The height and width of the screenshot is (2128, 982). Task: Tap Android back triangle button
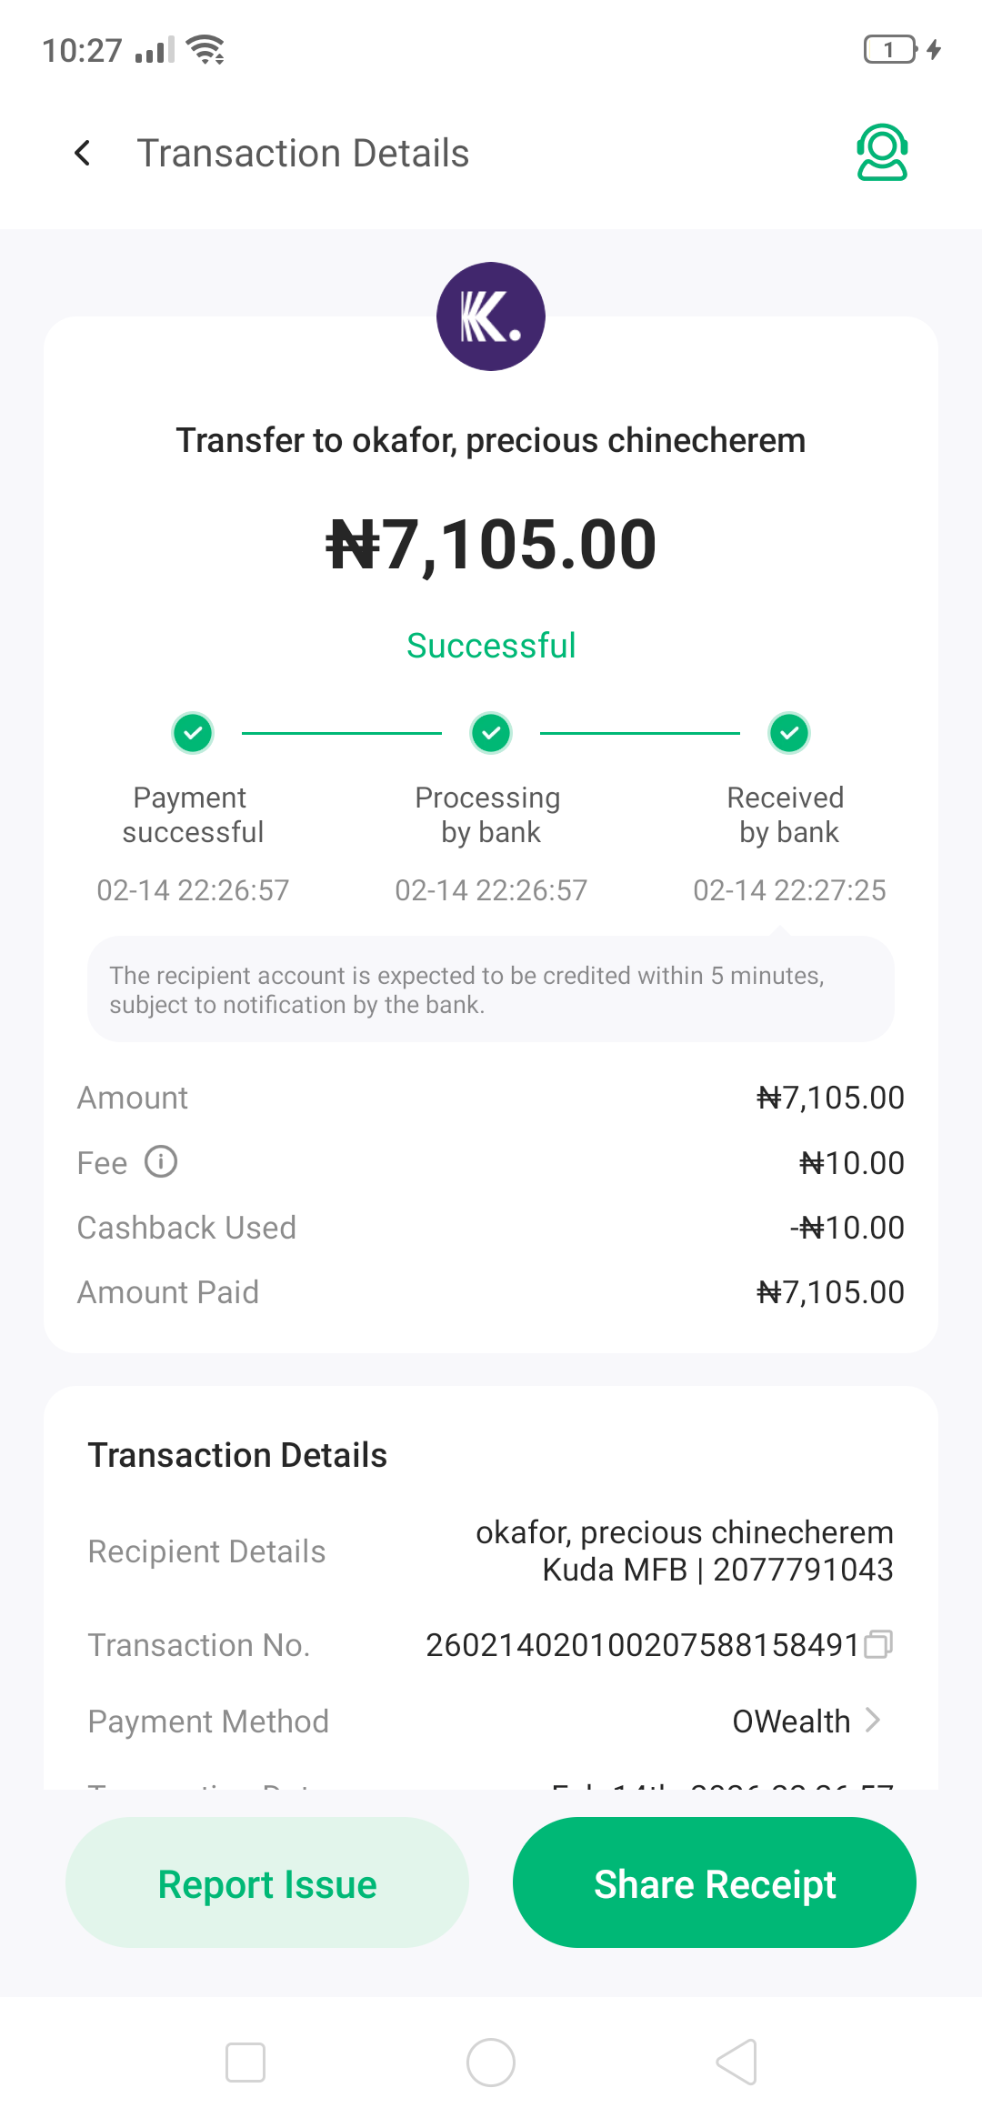tap(736, 2063)
